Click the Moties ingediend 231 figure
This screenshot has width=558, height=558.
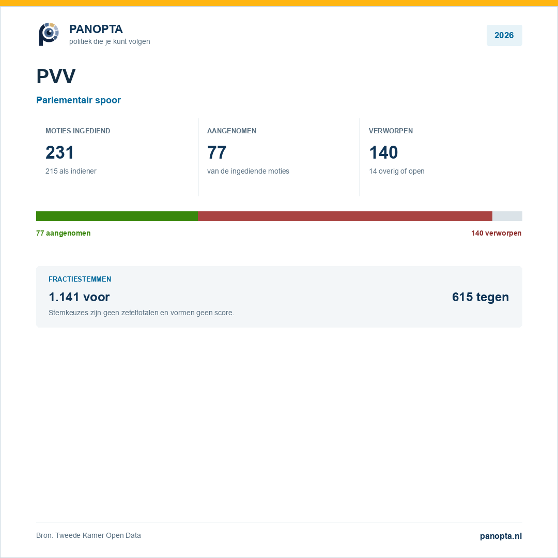tap(59, 152)
